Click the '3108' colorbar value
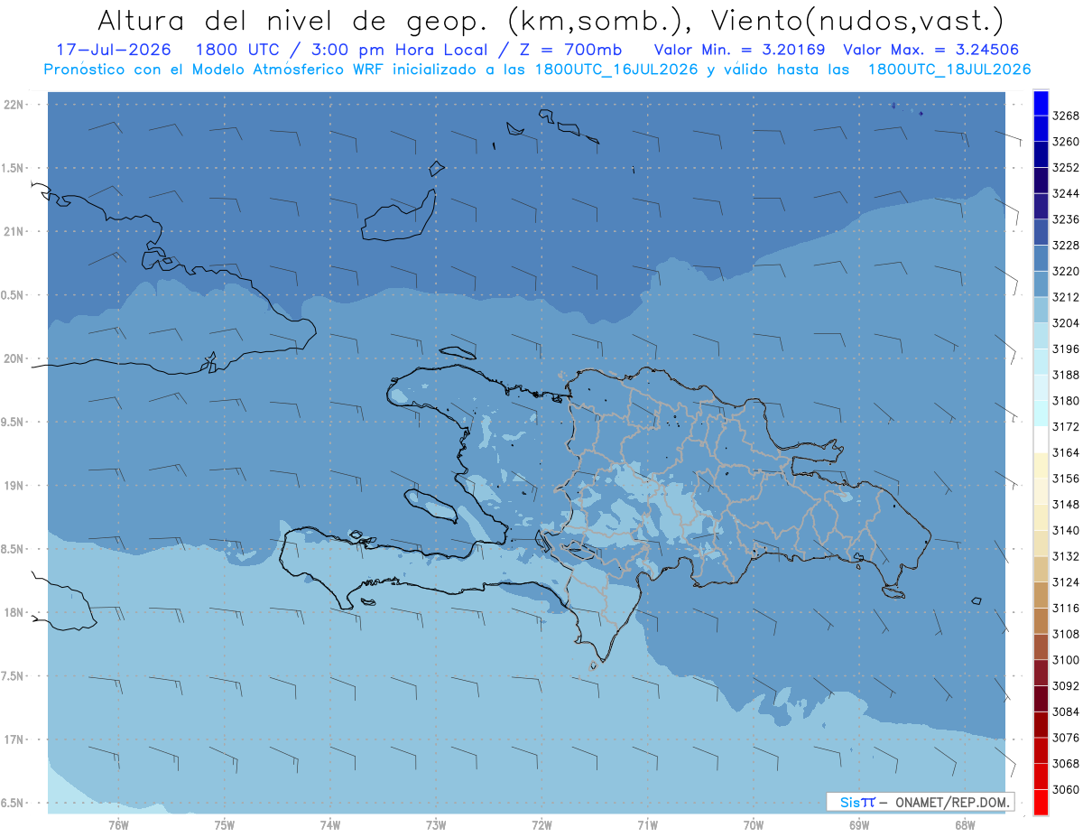The height and width of the screenshot is (837, 1083). point(1066,634)
